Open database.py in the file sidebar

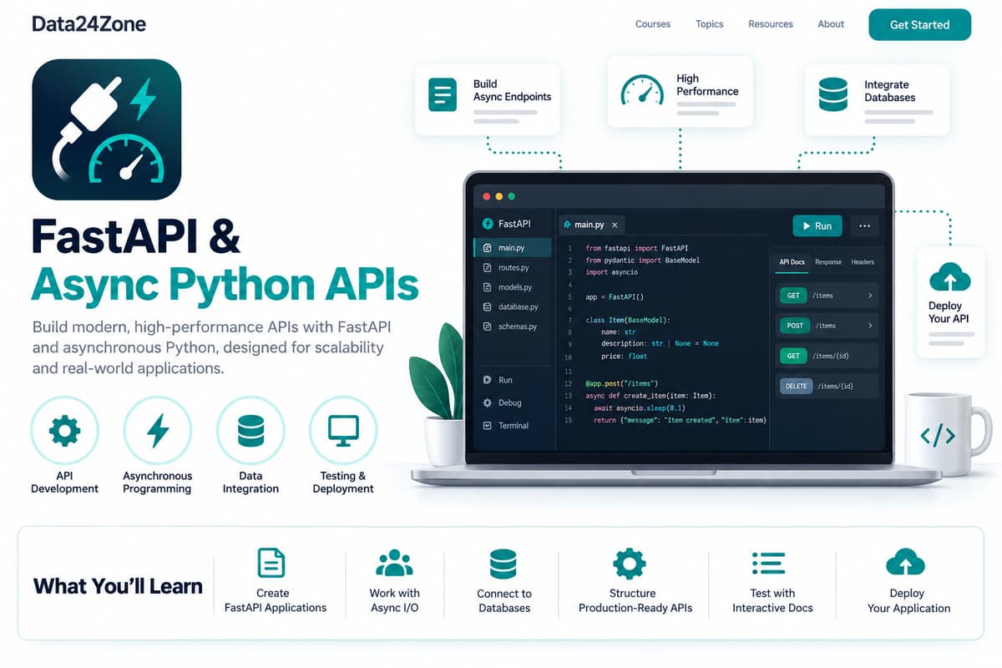point(512,307)
